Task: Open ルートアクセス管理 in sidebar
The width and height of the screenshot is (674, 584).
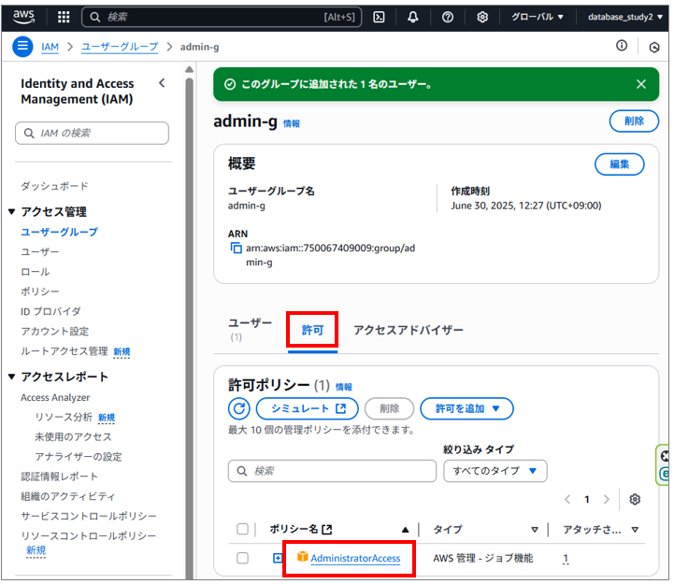Action: (65, 351)
